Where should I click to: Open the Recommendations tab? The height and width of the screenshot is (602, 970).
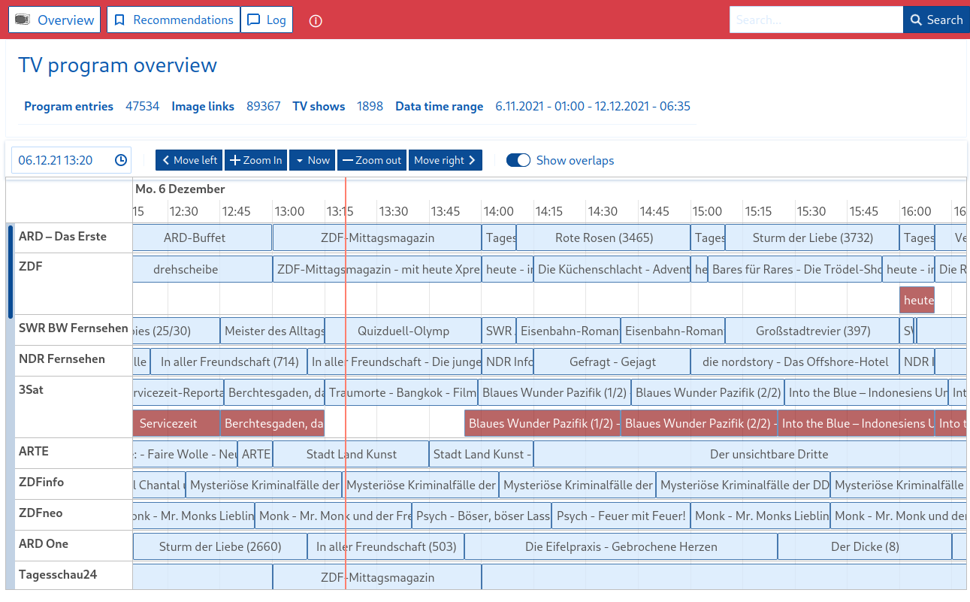174,20
